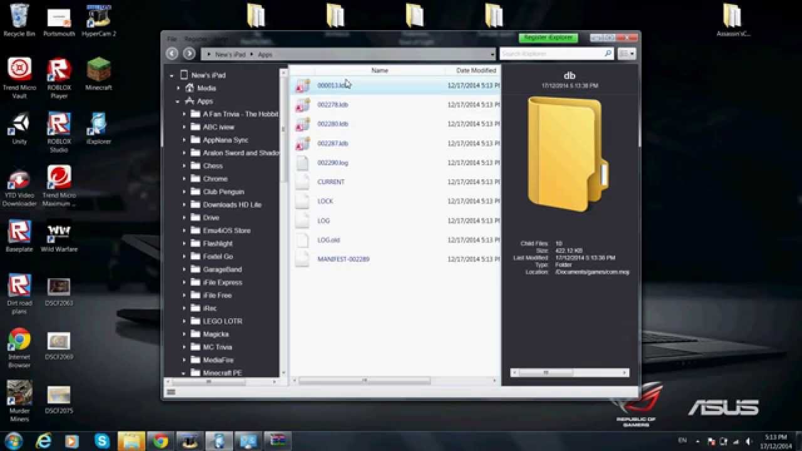Open the path bar history dropdown arrow
802x451 pixels.
point(492,54)
